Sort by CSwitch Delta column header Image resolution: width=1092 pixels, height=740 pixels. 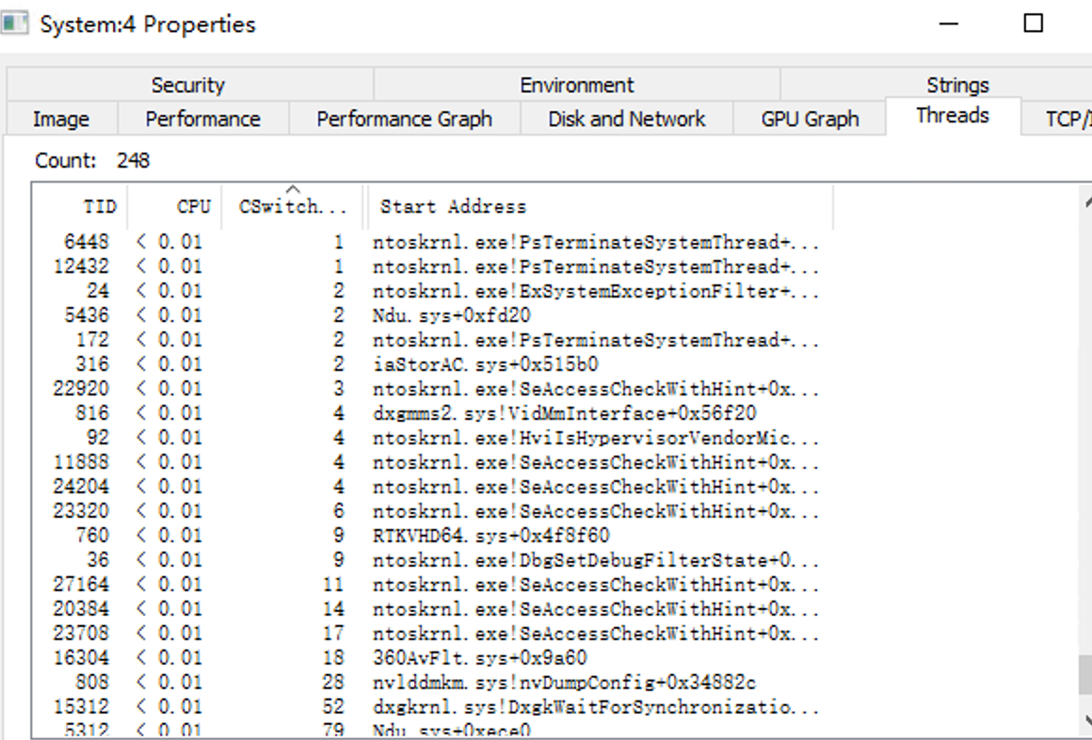pyautogui.click(x=293, y=207)
